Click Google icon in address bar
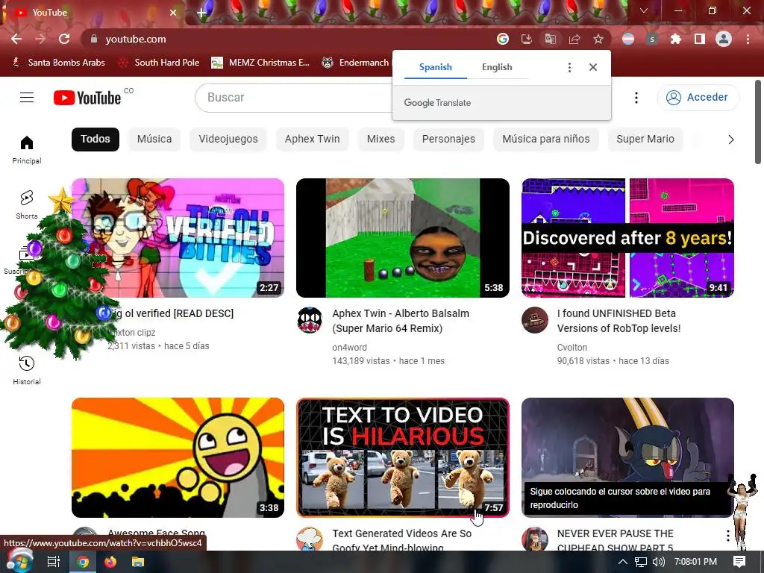The height and width of the screenshot is (573, 764). point(503,39)
